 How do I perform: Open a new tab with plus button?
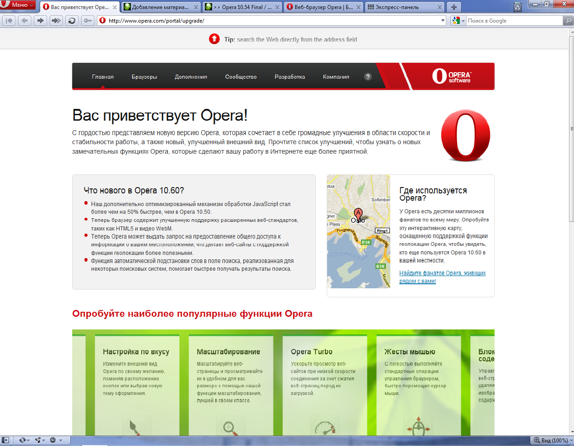pyautogui.click(x=454, y=7)
